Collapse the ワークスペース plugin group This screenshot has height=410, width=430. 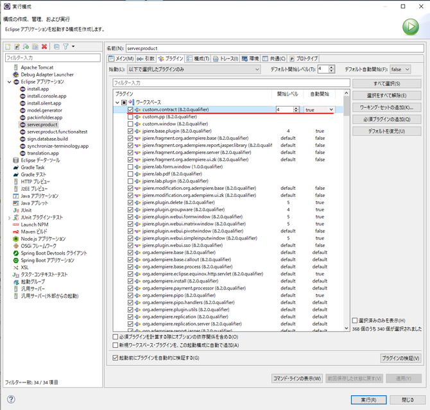[117, 102]
